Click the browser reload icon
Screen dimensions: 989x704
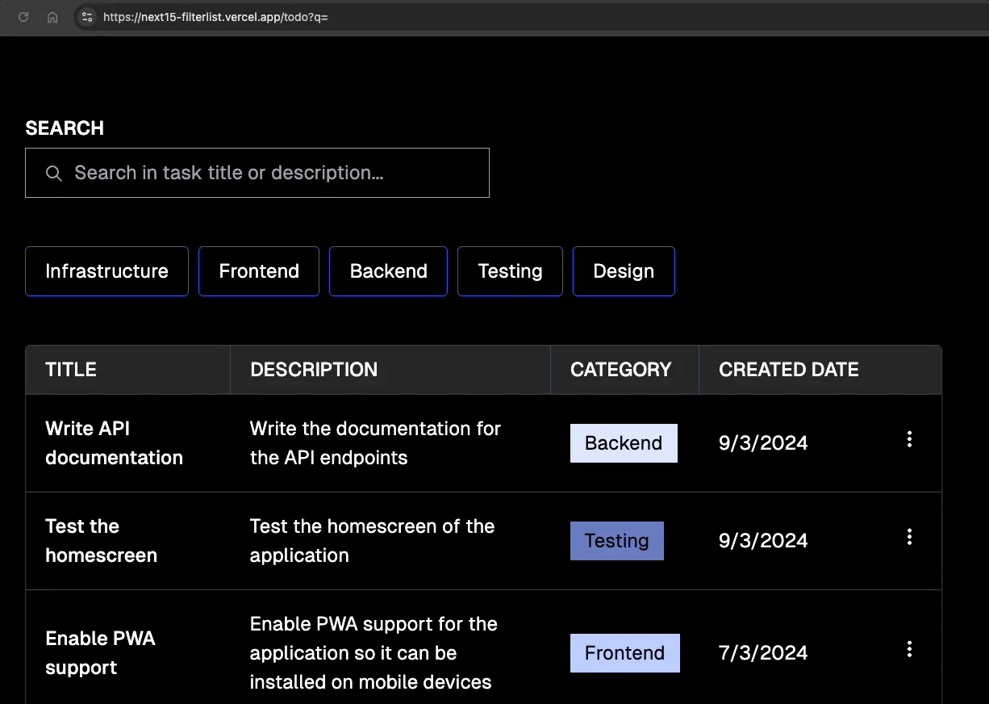tap(23, 17)
